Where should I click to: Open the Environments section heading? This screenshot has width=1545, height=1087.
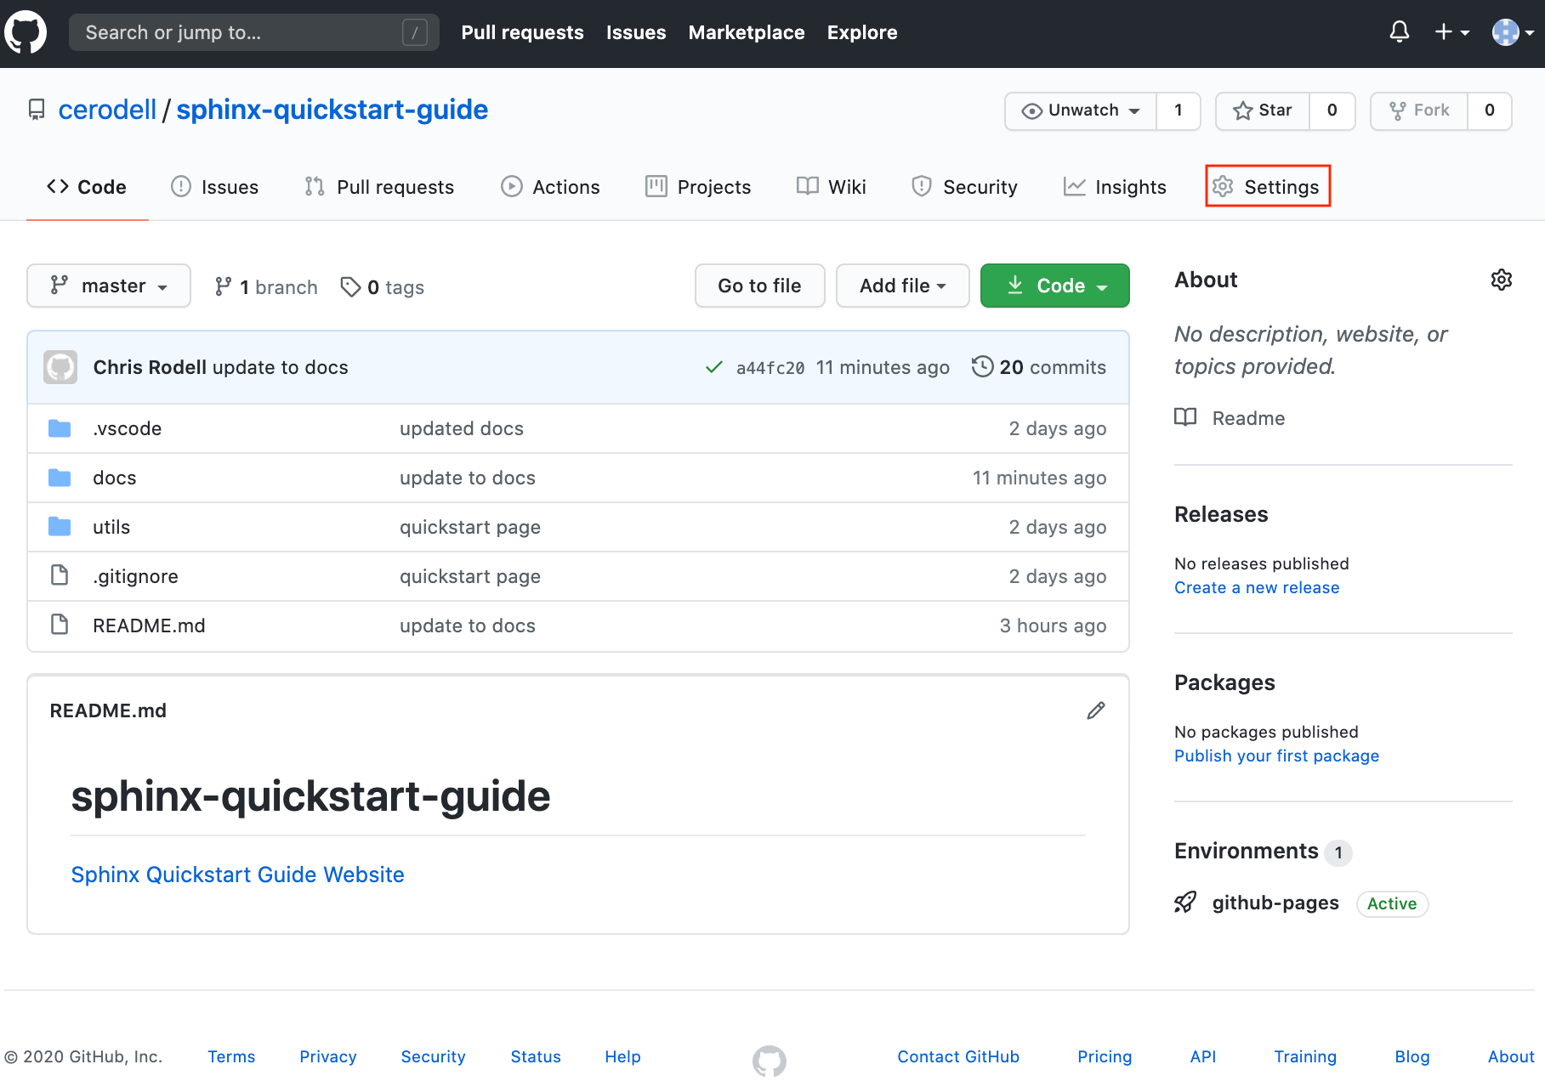(1247, 851)
